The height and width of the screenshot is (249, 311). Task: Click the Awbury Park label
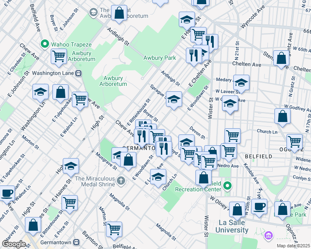pyautogui.click(x=160, y=58)
